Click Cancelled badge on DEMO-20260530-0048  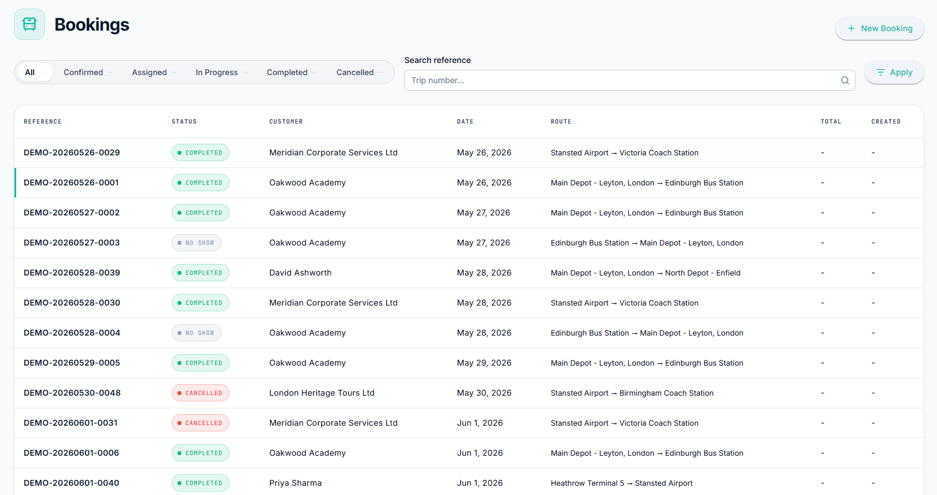201,393
